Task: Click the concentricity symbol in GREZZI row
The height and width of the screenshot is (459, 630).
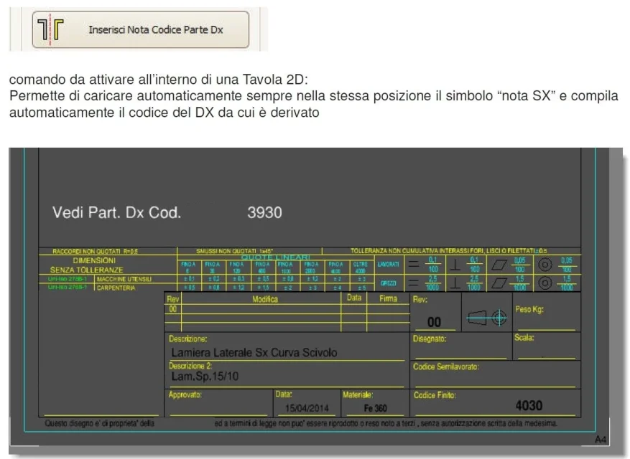Action: pos(545,283)
